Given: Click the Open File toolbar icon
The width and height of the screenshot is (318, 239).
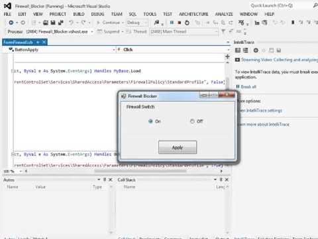Looking at the screenshot, I should pyautogui.click(x=46, y=23).
